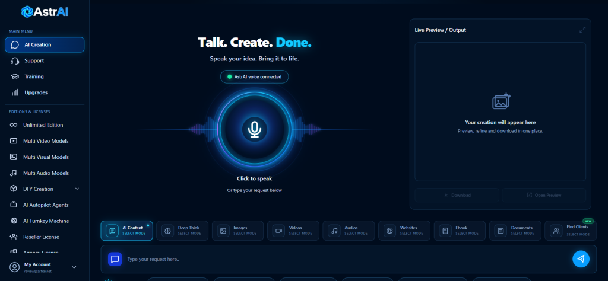Click the Training graduation cap icon
Viewport: 608px width, 281px height.
[x=15, y=76]
